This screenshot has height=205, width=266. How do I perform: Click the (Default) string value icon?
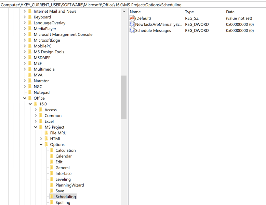point(132,18)
